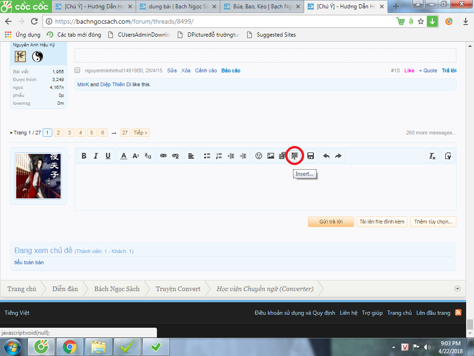Viewport: 474px width, 356px height.
Task: Toggle bold formatting in the editor
Action: [84, 156]
